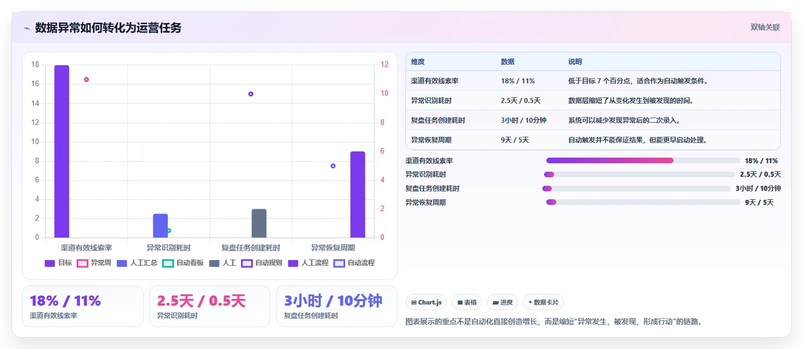Click the table cell 18% / 11%

(518, 81)
